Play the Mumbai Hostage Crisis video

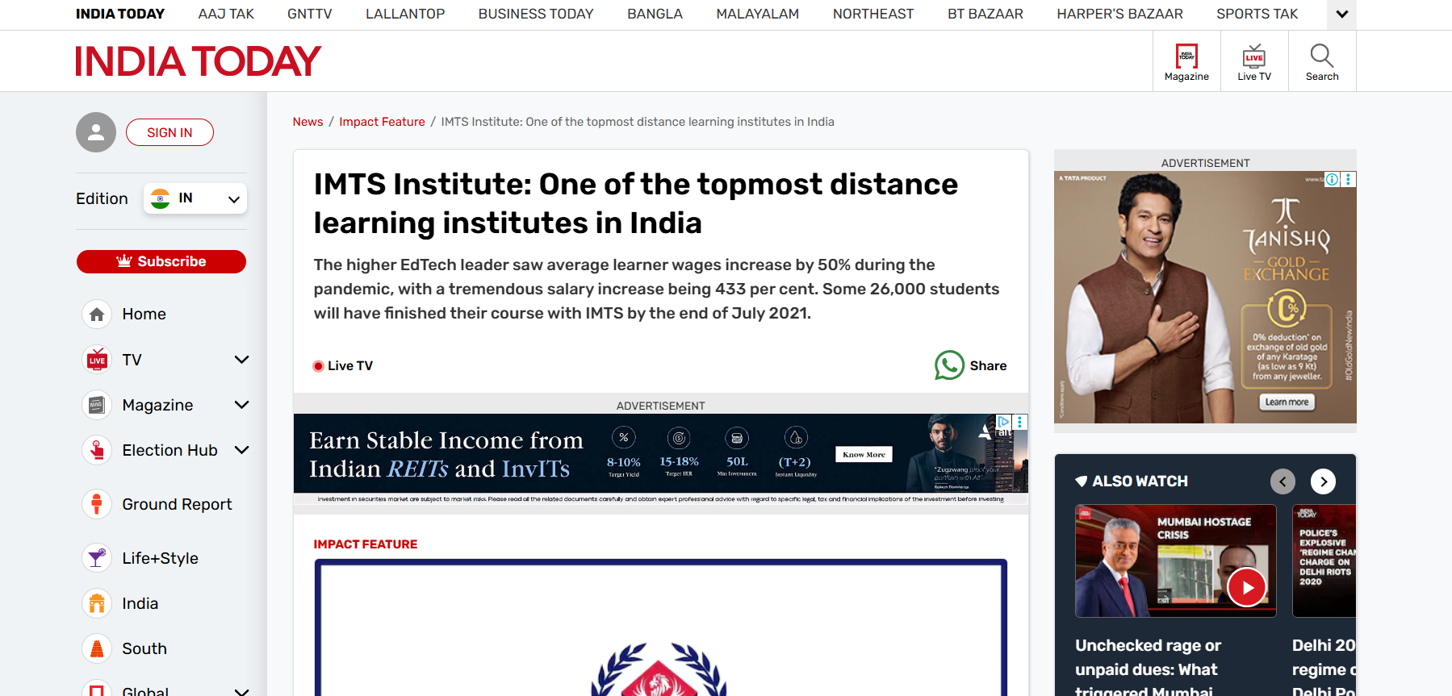point(1247,588)
